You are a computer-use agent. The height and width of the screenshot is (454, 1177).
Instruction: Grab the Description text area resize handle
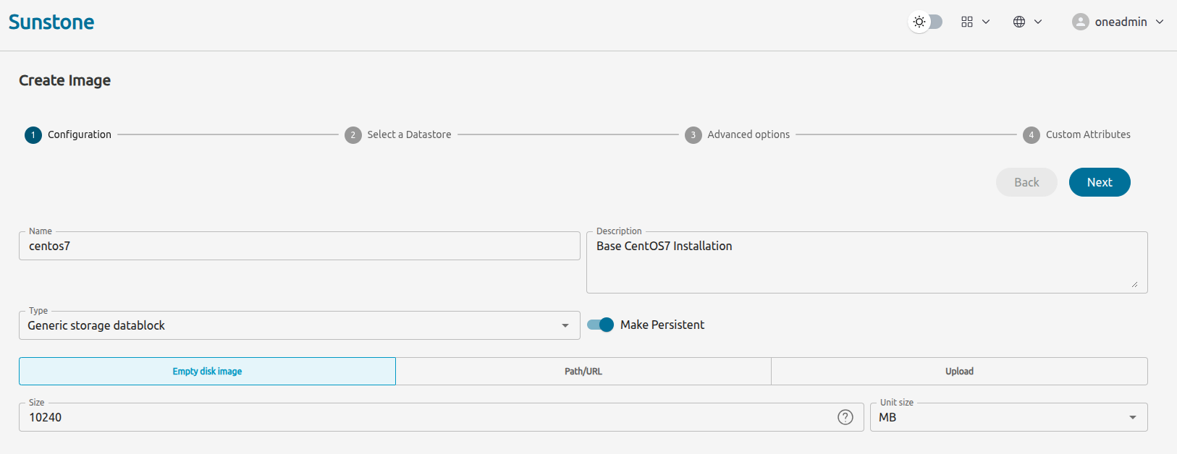click(1134, 284)
